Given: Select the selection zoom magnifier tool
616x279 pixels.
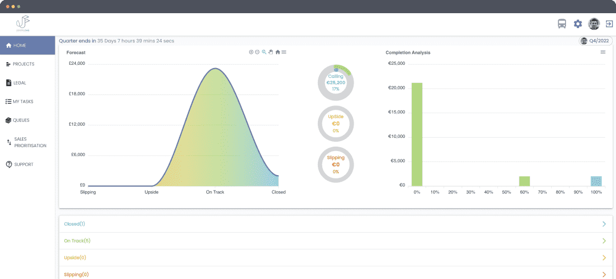Looking at the screenshot, I should pyautogui.click(x=264, y=52).
